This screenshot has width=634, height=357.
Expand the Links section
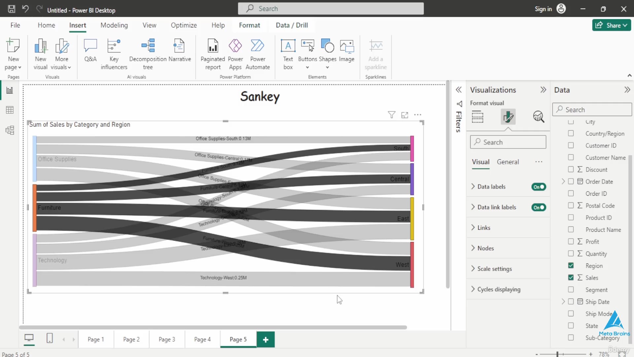coord(473,227)
